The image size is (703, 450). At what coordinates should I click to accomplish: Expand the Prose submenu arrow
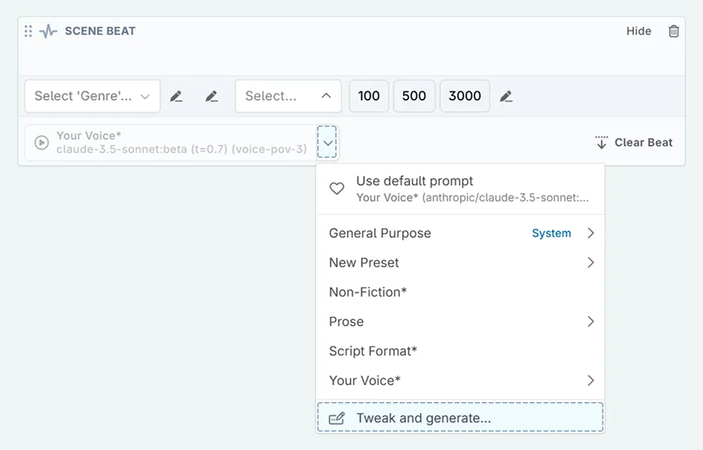[x=590, y=322]
